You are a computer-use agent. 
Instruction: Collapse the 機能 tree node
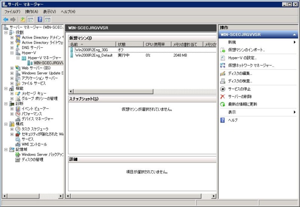tap(6, 88)
